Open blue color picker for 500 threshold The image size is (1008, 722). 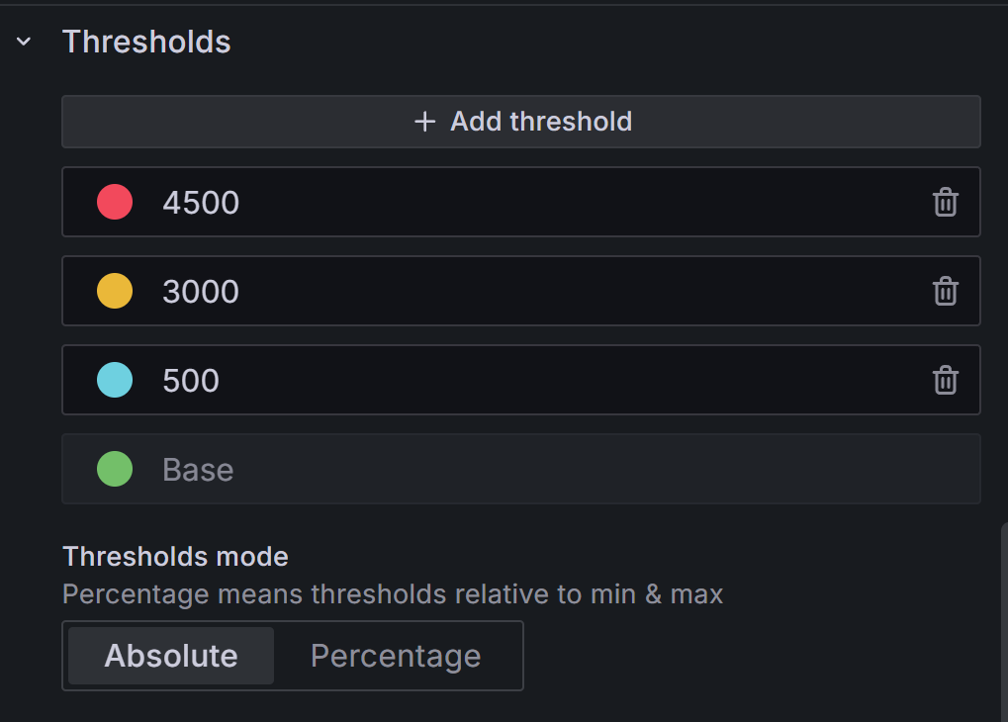click(115, 381)
